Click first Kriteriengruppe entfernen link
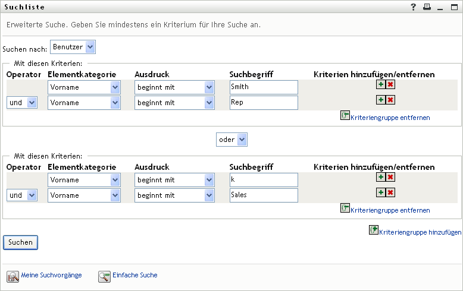Screen dimensions: 463x291 [390, 118]
